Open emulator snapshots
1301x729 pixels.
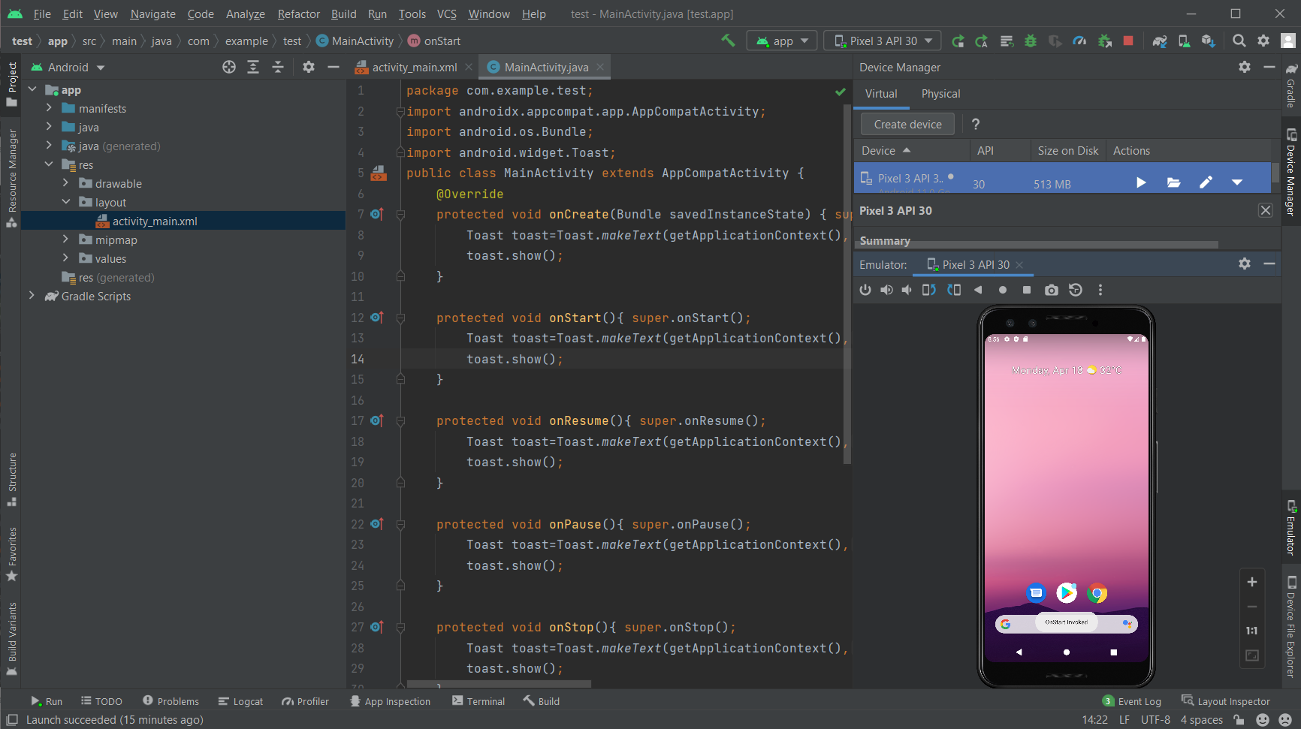[x=1076, y=290]
